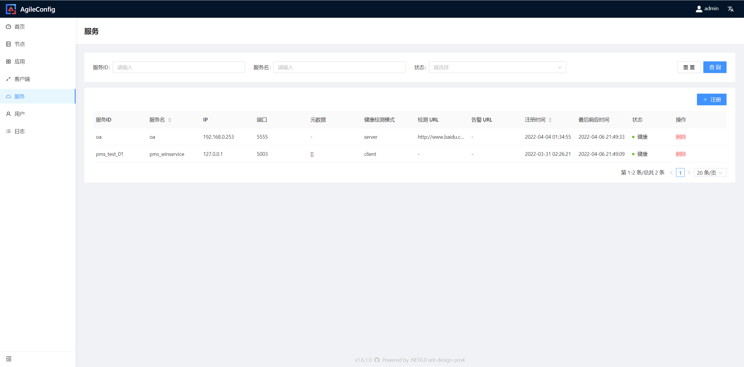744x367 pixels.
Task: Click the red metadata brackets for pms_test_01
Action: pyautogui.click(x=312, y=154)
